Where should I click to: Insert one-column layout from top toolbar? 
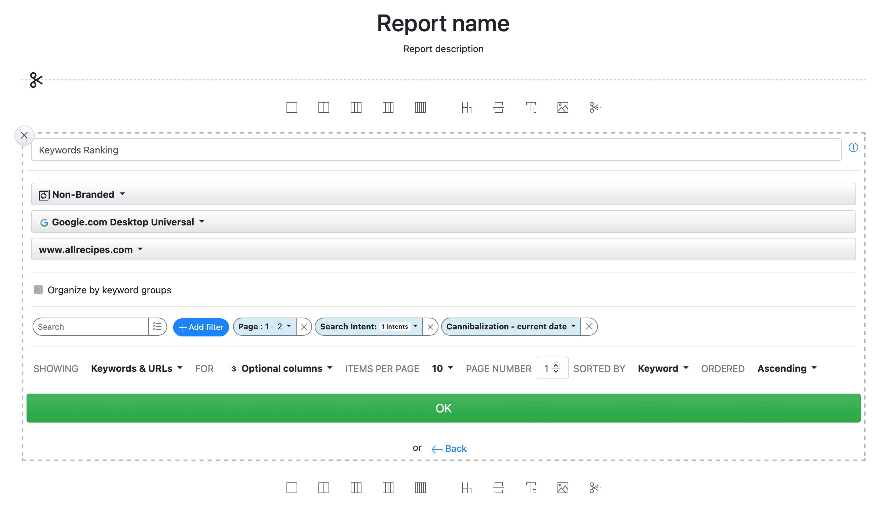click(292, 107)
